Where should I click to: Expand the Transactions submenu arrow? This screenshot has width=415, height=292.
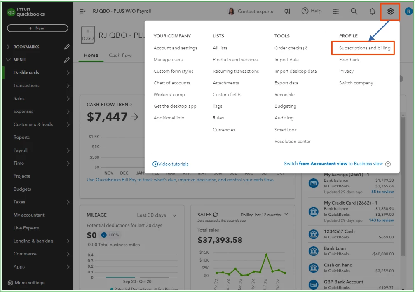click(68, 86)
